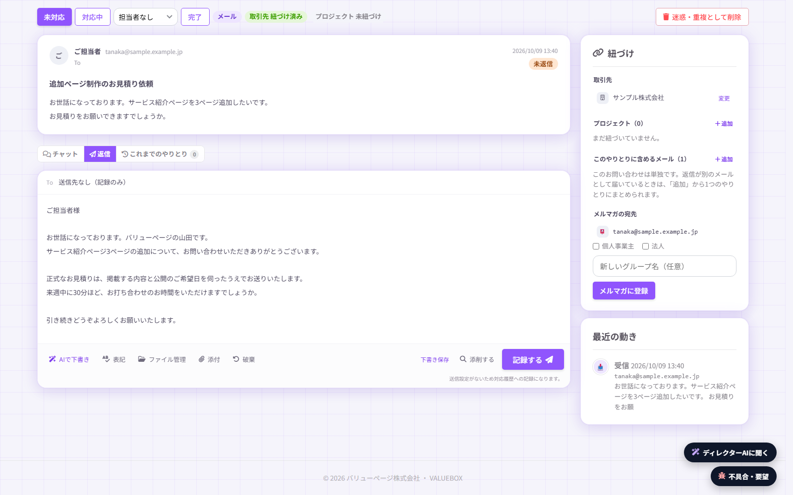This screenshot has height=495, width=793.
Task: Open 不具合・要望 bug report button
Action: 743,476
